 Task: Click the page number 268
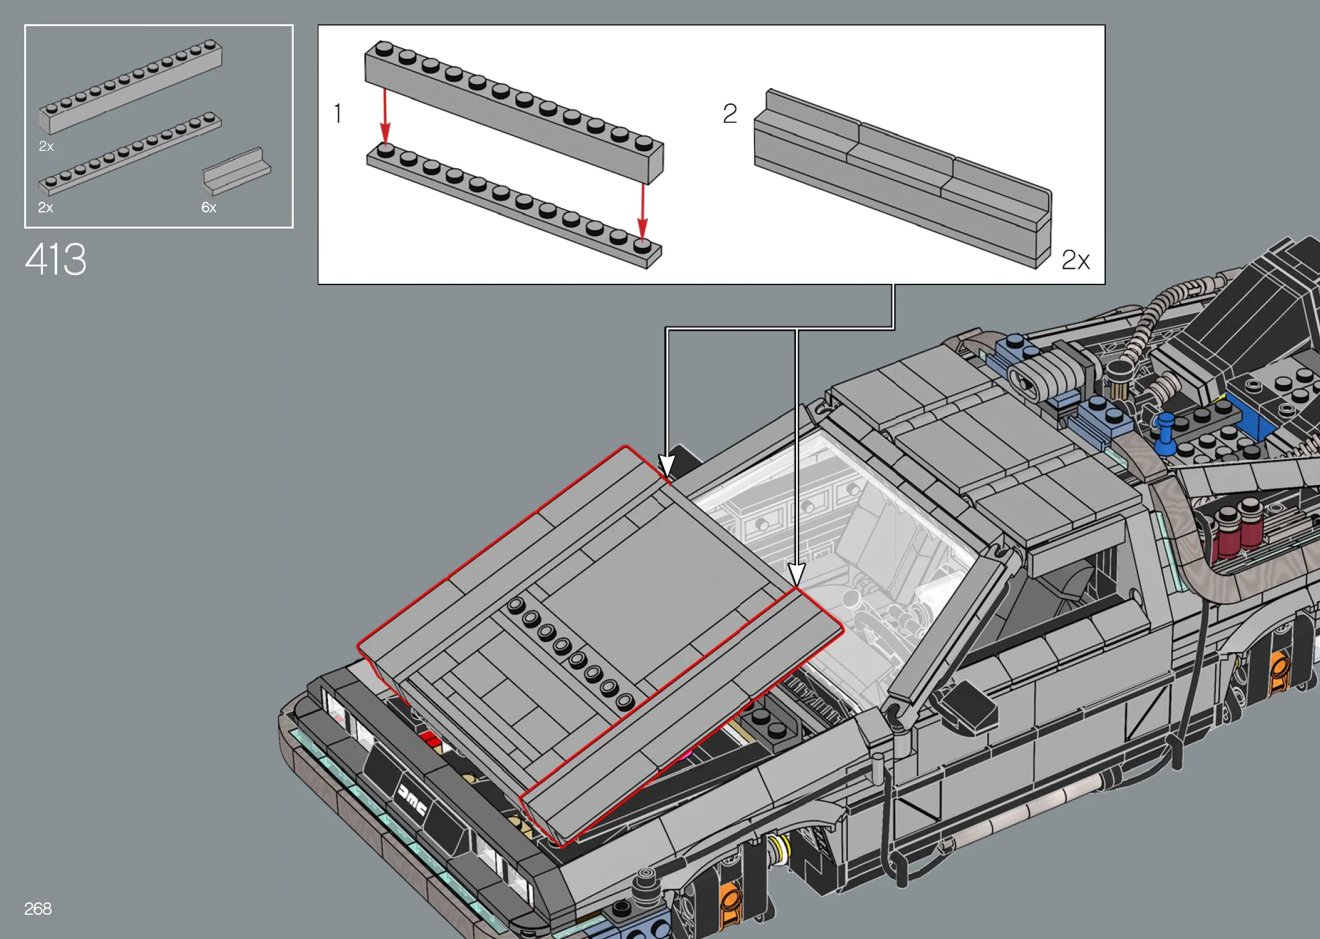pos(37,909)
